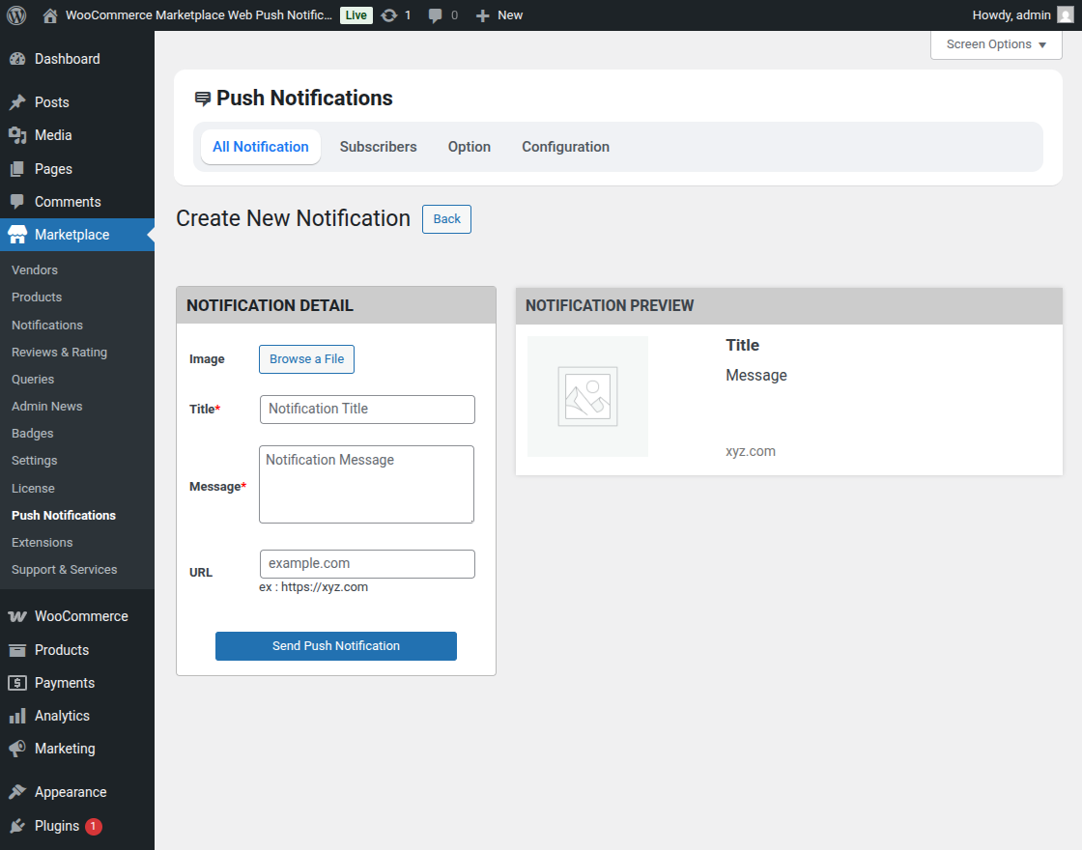
Task: Click Browse a File to upload an image
Action: point(306,358)
